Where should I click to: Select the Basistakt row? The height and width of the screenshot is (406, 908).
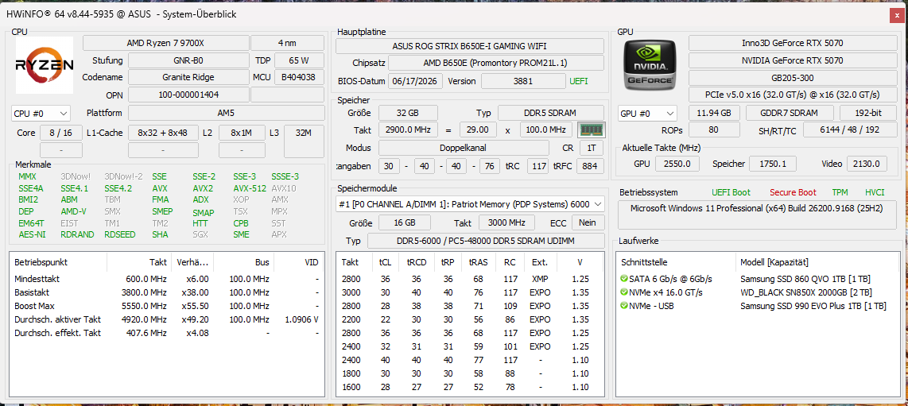tap(167, 292)
